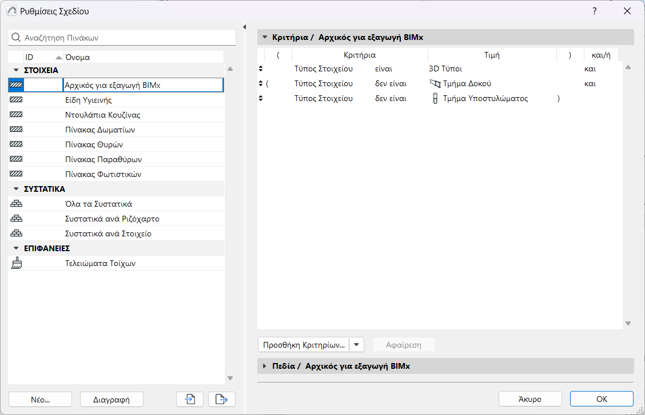Select the Πίνακας Δωματίων schedule
Image resolution: width=645 pixels, height=415 pixels.
(116, 130)
